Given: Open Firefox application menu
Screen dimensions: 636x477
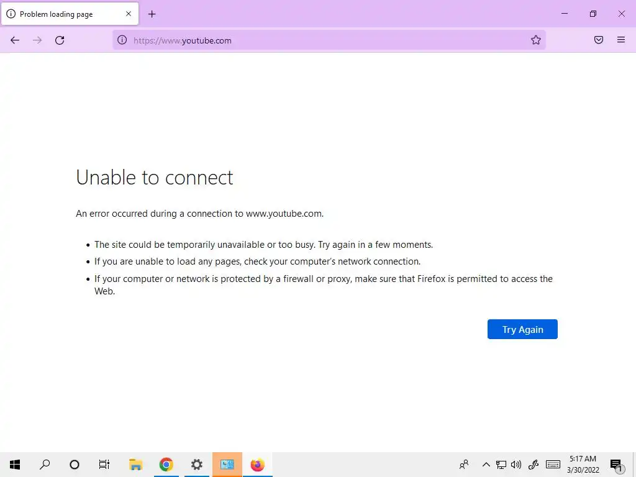Looking at the screenshot, I should pyautogui.click(x=621, y=40).
